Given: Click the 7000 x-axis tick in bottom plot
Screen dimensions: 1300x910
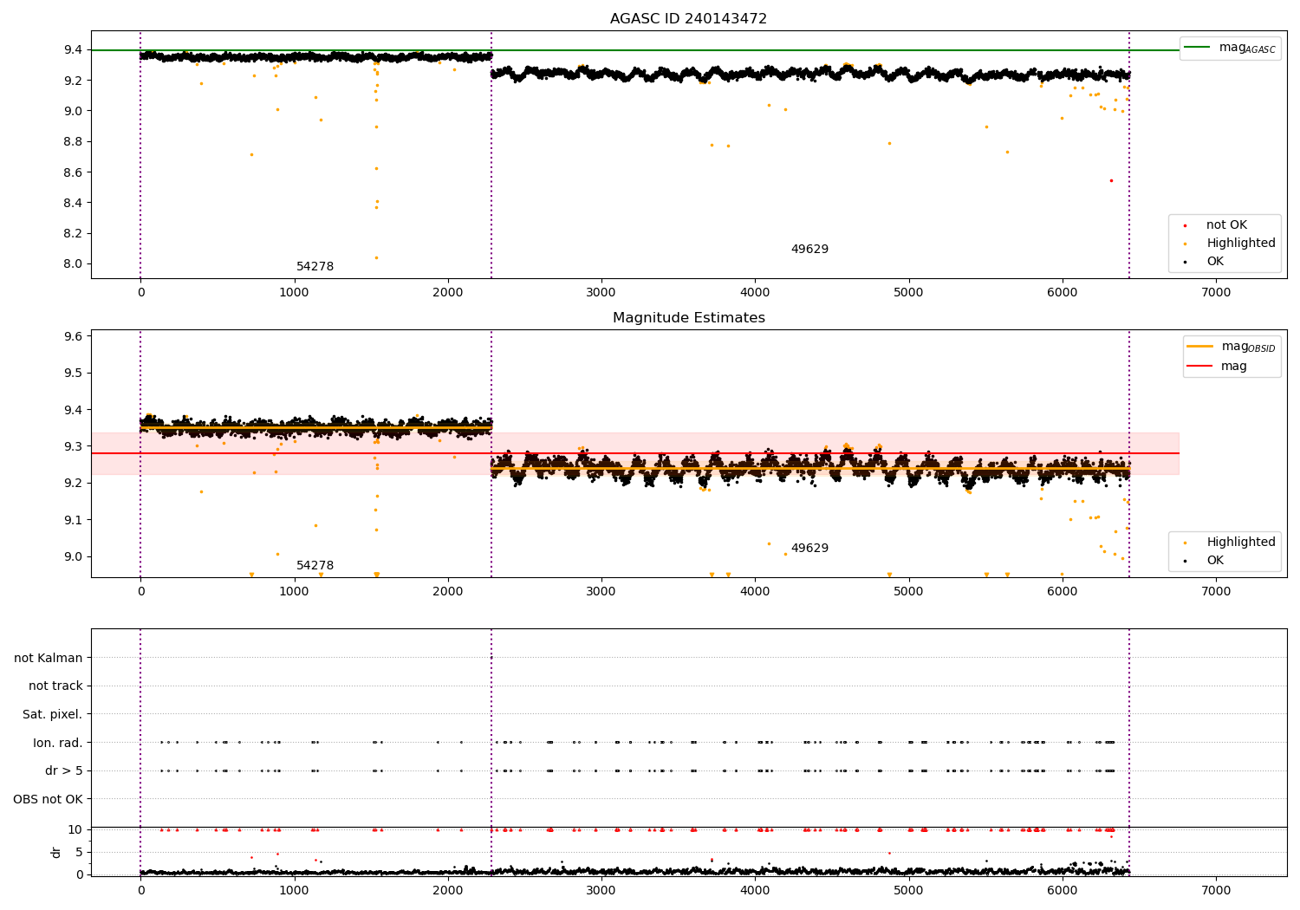Looking at the screenshot, I should click(1216, 890).
